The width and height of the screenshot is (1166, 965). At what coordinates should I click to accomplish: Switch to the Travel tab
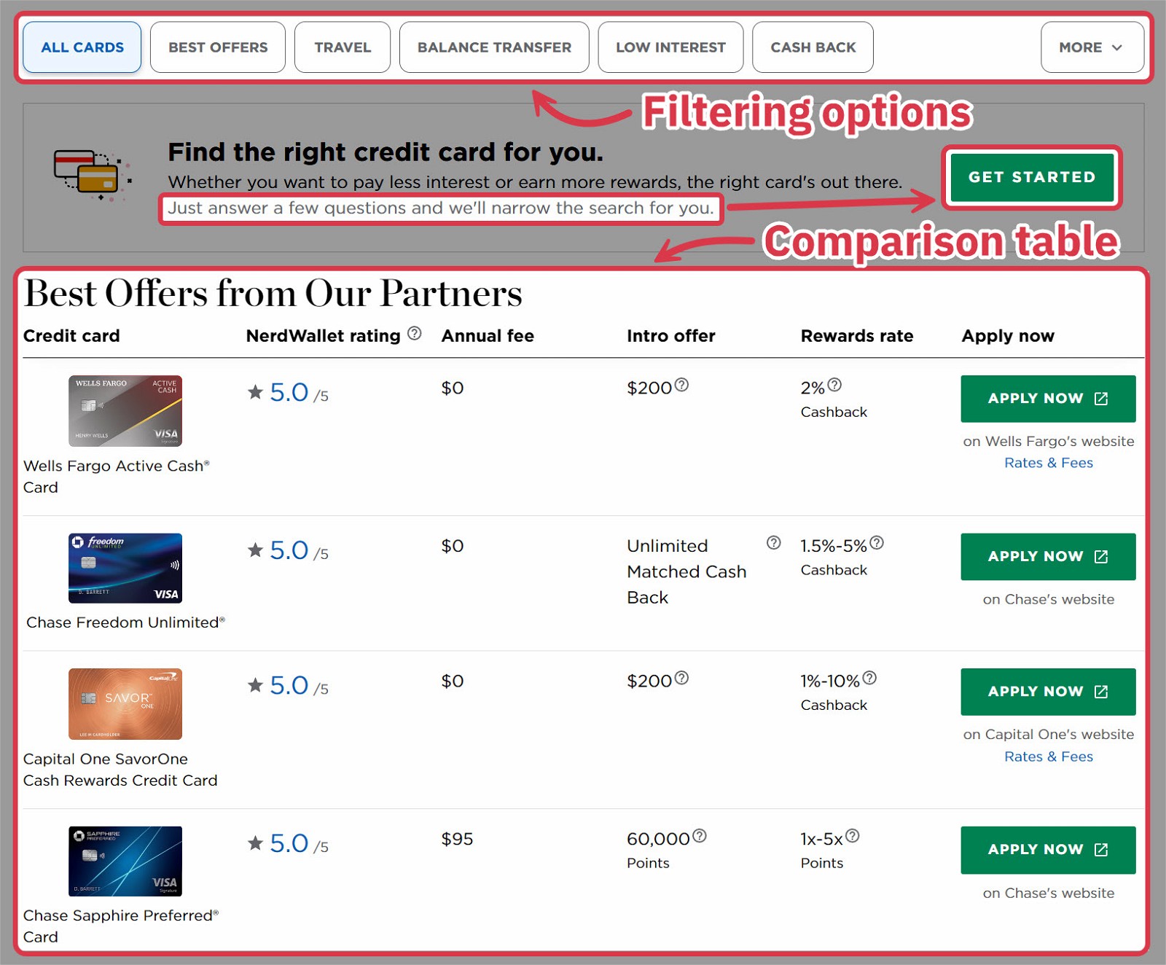[x=343, y=47]
